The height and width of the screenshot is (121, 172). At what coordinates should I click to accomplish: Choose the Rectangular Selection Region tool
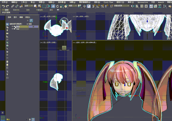coord(44,6)
